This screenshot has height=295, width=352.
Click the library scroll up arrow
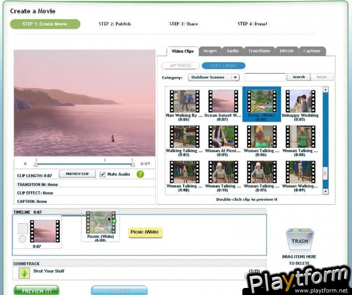325,90
